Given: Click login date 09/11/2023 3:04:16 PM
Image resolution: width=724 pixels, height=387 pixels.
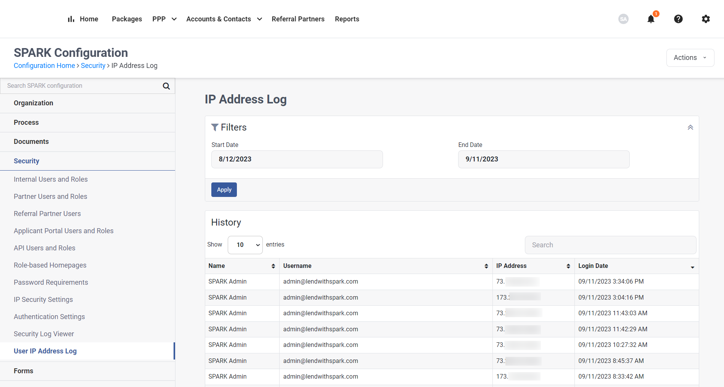Looking at the screenshot, I should click(x=611, y=298).
